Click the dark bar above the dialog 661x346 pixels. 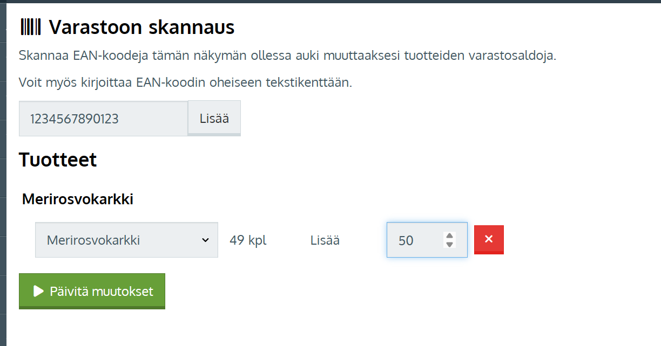point(330,2)
